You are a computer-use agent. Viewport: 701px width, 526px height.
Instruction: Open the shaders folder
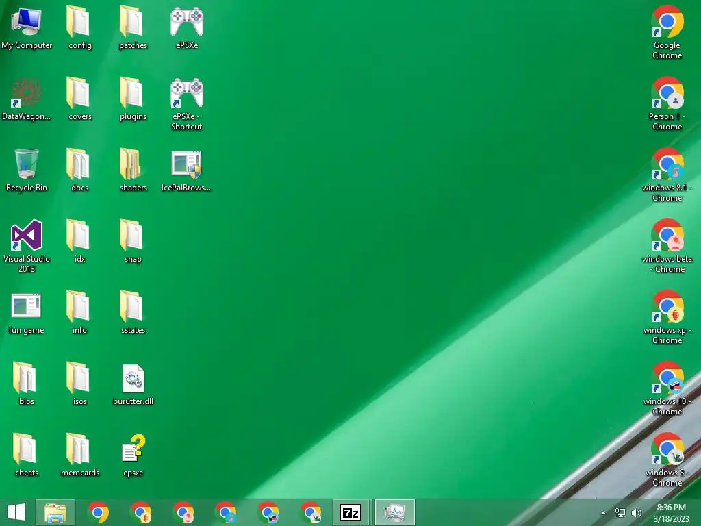(x=133, y=171)
